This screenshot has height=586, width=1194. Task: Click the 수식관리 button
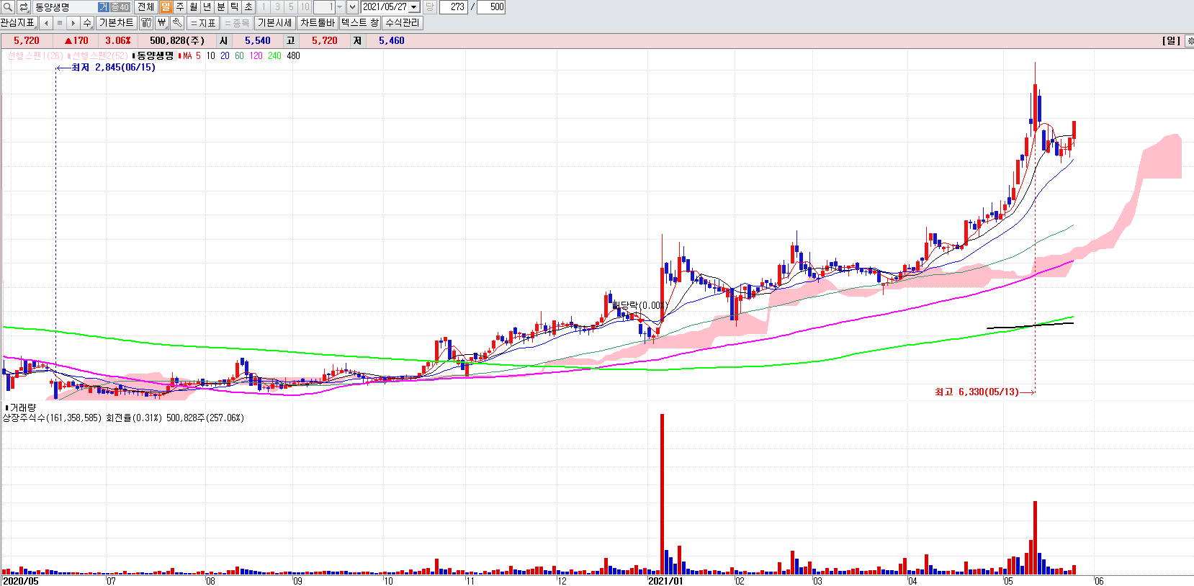[403, 23]
